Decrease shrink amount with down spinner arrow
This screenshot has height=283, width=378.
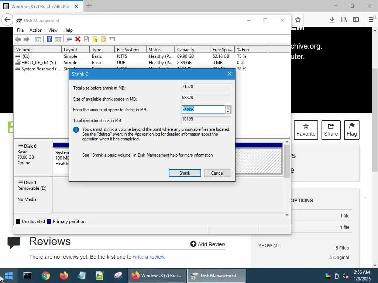228,111
